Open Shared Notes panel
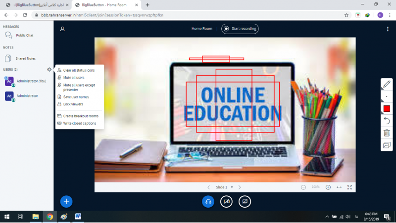Screen dimensions: 396x223 pyautogui.click(x=26, y=58)
